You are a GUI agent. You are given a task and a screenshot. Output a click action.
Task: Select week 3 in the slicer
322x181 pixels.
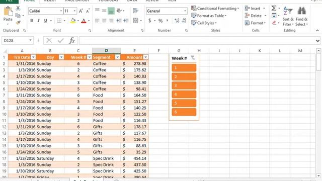point(184,85)
